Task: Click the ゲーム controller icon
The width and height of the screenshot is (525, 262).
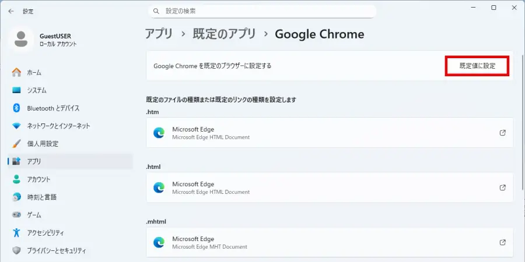Action: 16,214
